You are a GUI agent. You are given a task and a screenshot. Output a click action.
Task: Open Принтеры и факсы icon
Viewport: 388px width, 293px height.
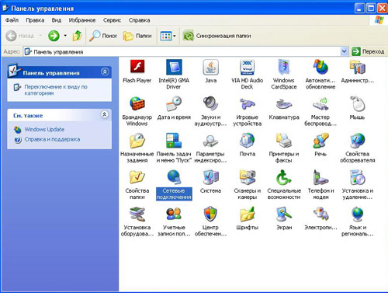(x=284, y=141)
